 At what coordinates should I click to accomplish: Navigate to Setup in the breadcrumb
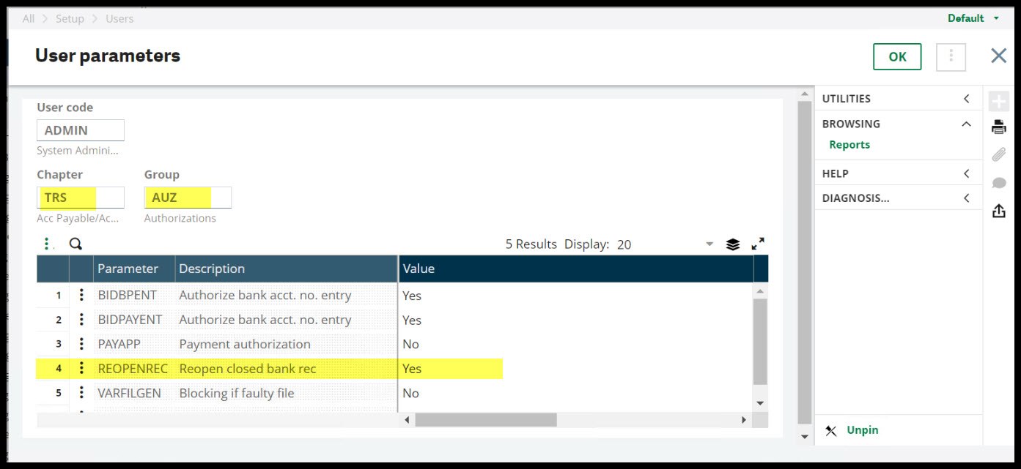point(69,18)
